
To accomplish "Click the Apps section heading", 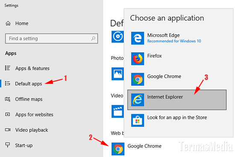I will [x=11, y=54].
